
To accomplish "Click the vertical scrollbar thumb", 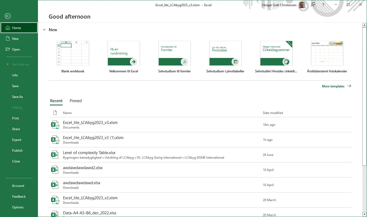I will 365,97.
